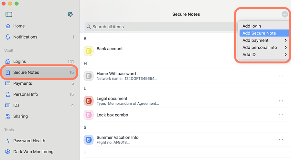Open settings via the gear icon
This screenshot has width=291, height=160.
70,14
